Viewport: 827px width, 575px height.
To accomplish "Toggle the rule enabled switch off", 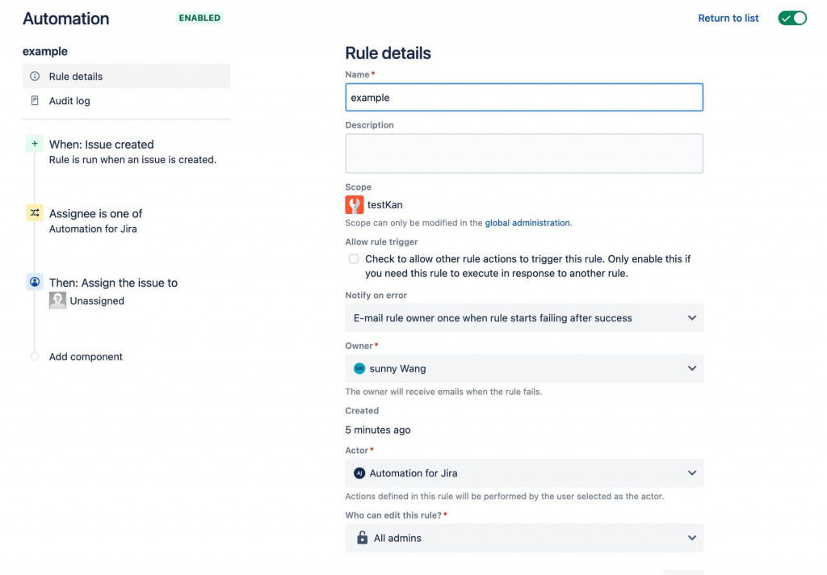I will point(792,18).
